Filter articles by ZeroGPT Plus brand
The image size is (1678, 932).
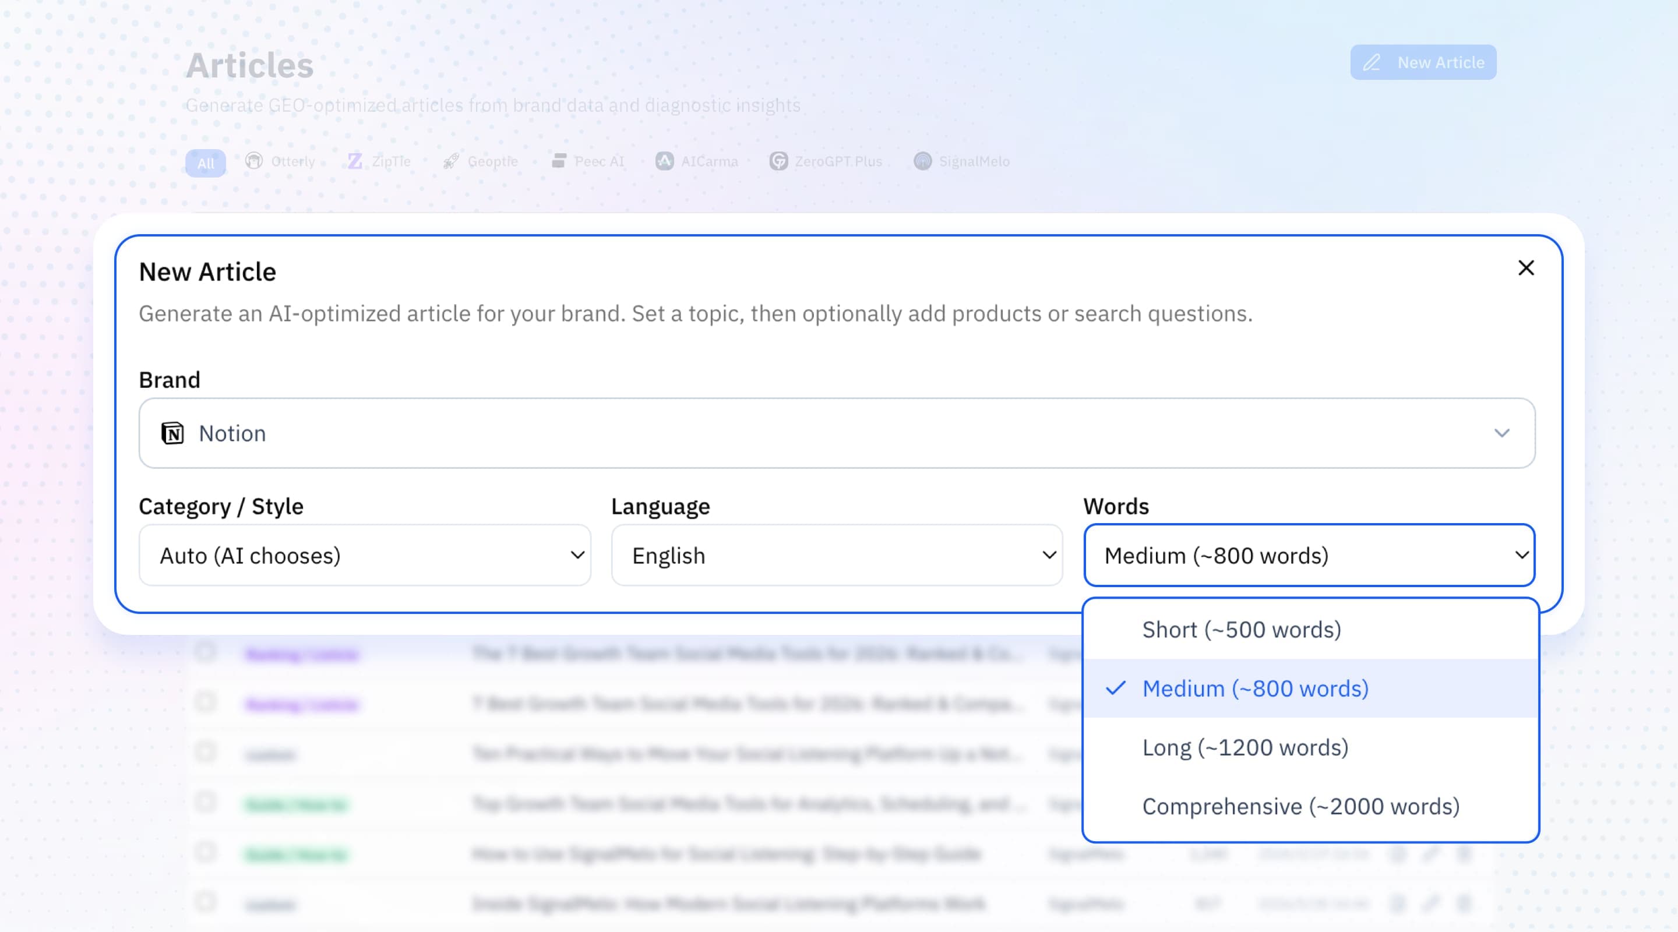pyautogui.click(x=826, y=161)
